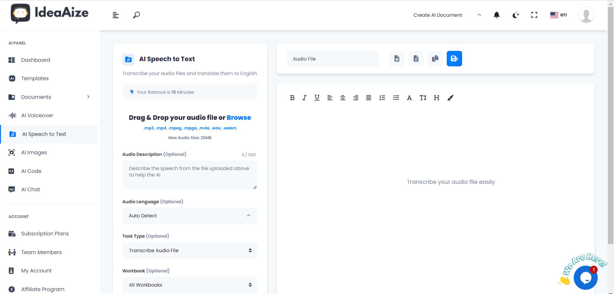Toggle justify text alignment
This screenshot has width=614, height=294.
point(368,98)
